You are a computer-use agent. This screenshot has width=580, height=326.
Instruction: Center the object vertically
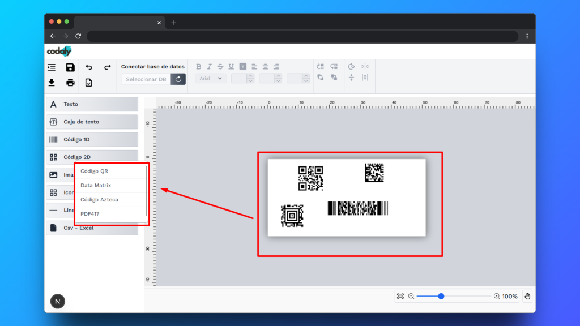click(351, 77)
